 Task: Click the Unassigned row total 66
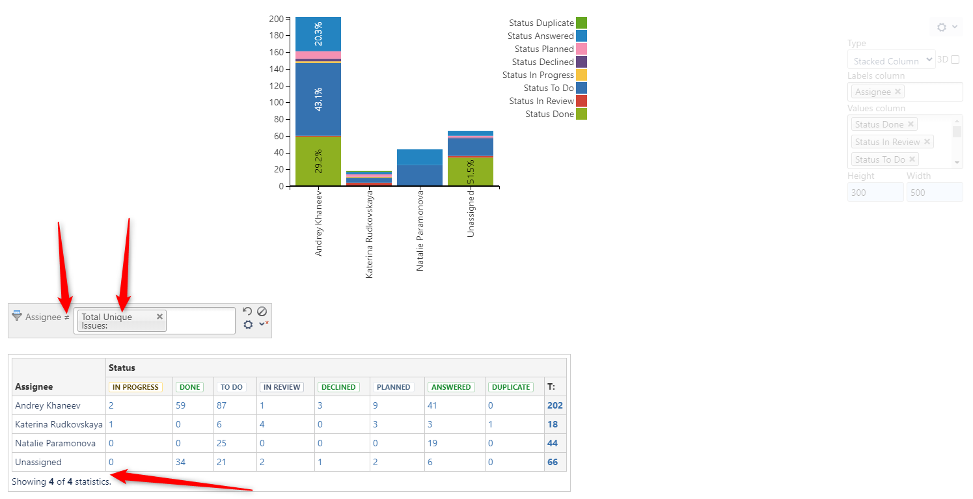click(554, 462)
